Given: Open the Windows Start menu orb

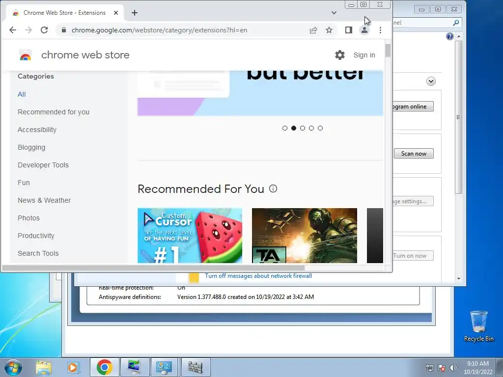Looking at the screenshot, I should pos(13,367).
